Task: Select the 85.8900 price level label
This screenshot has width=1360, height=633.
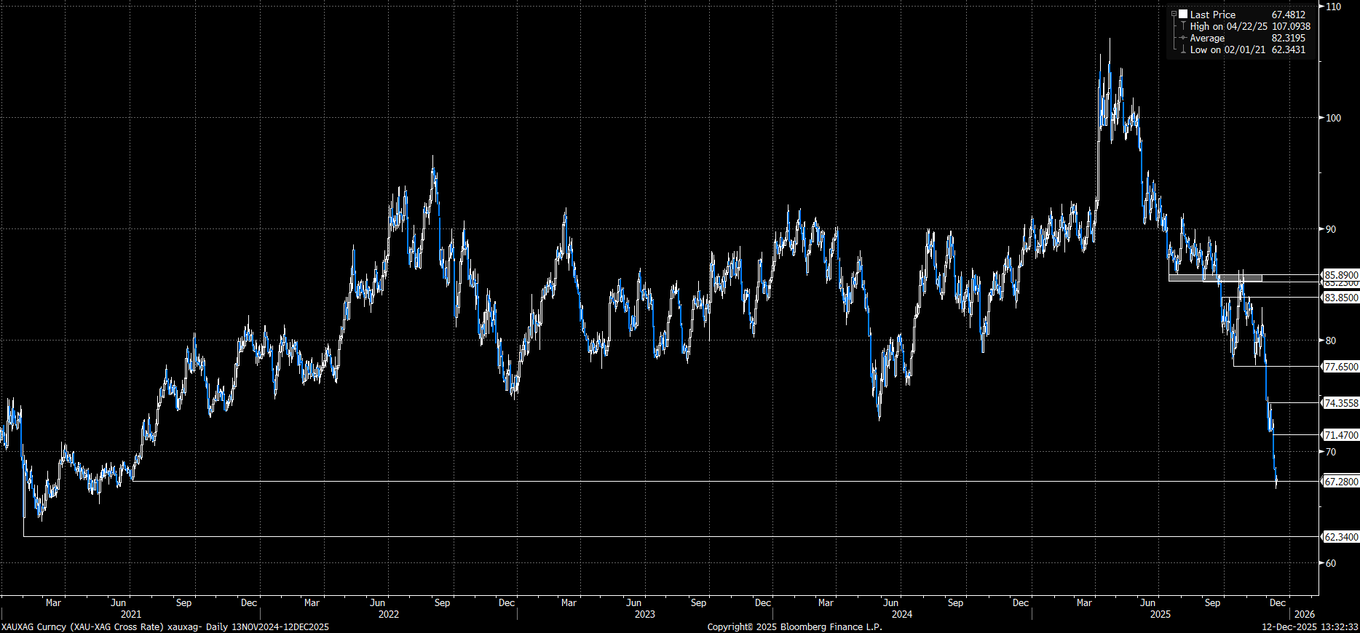Action: pyautogui.click(x=1340, y=275)
